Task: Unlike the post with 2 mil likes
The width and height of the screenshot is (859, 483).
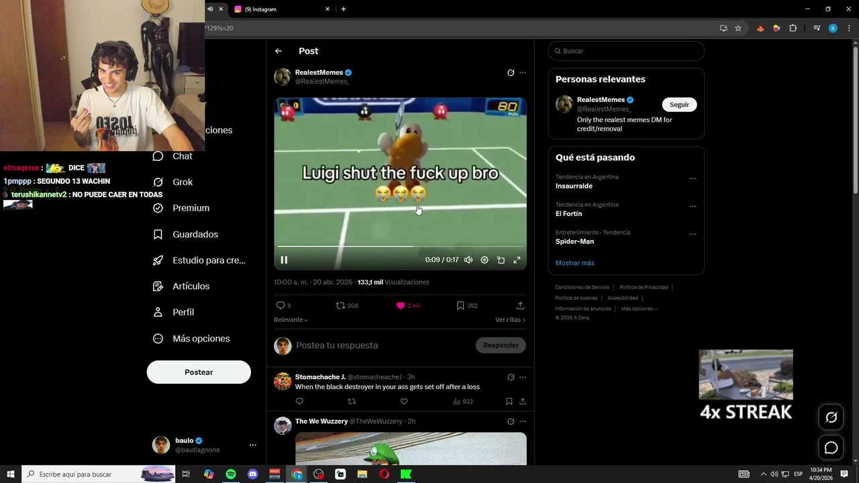Action: (x=407, y=305)
